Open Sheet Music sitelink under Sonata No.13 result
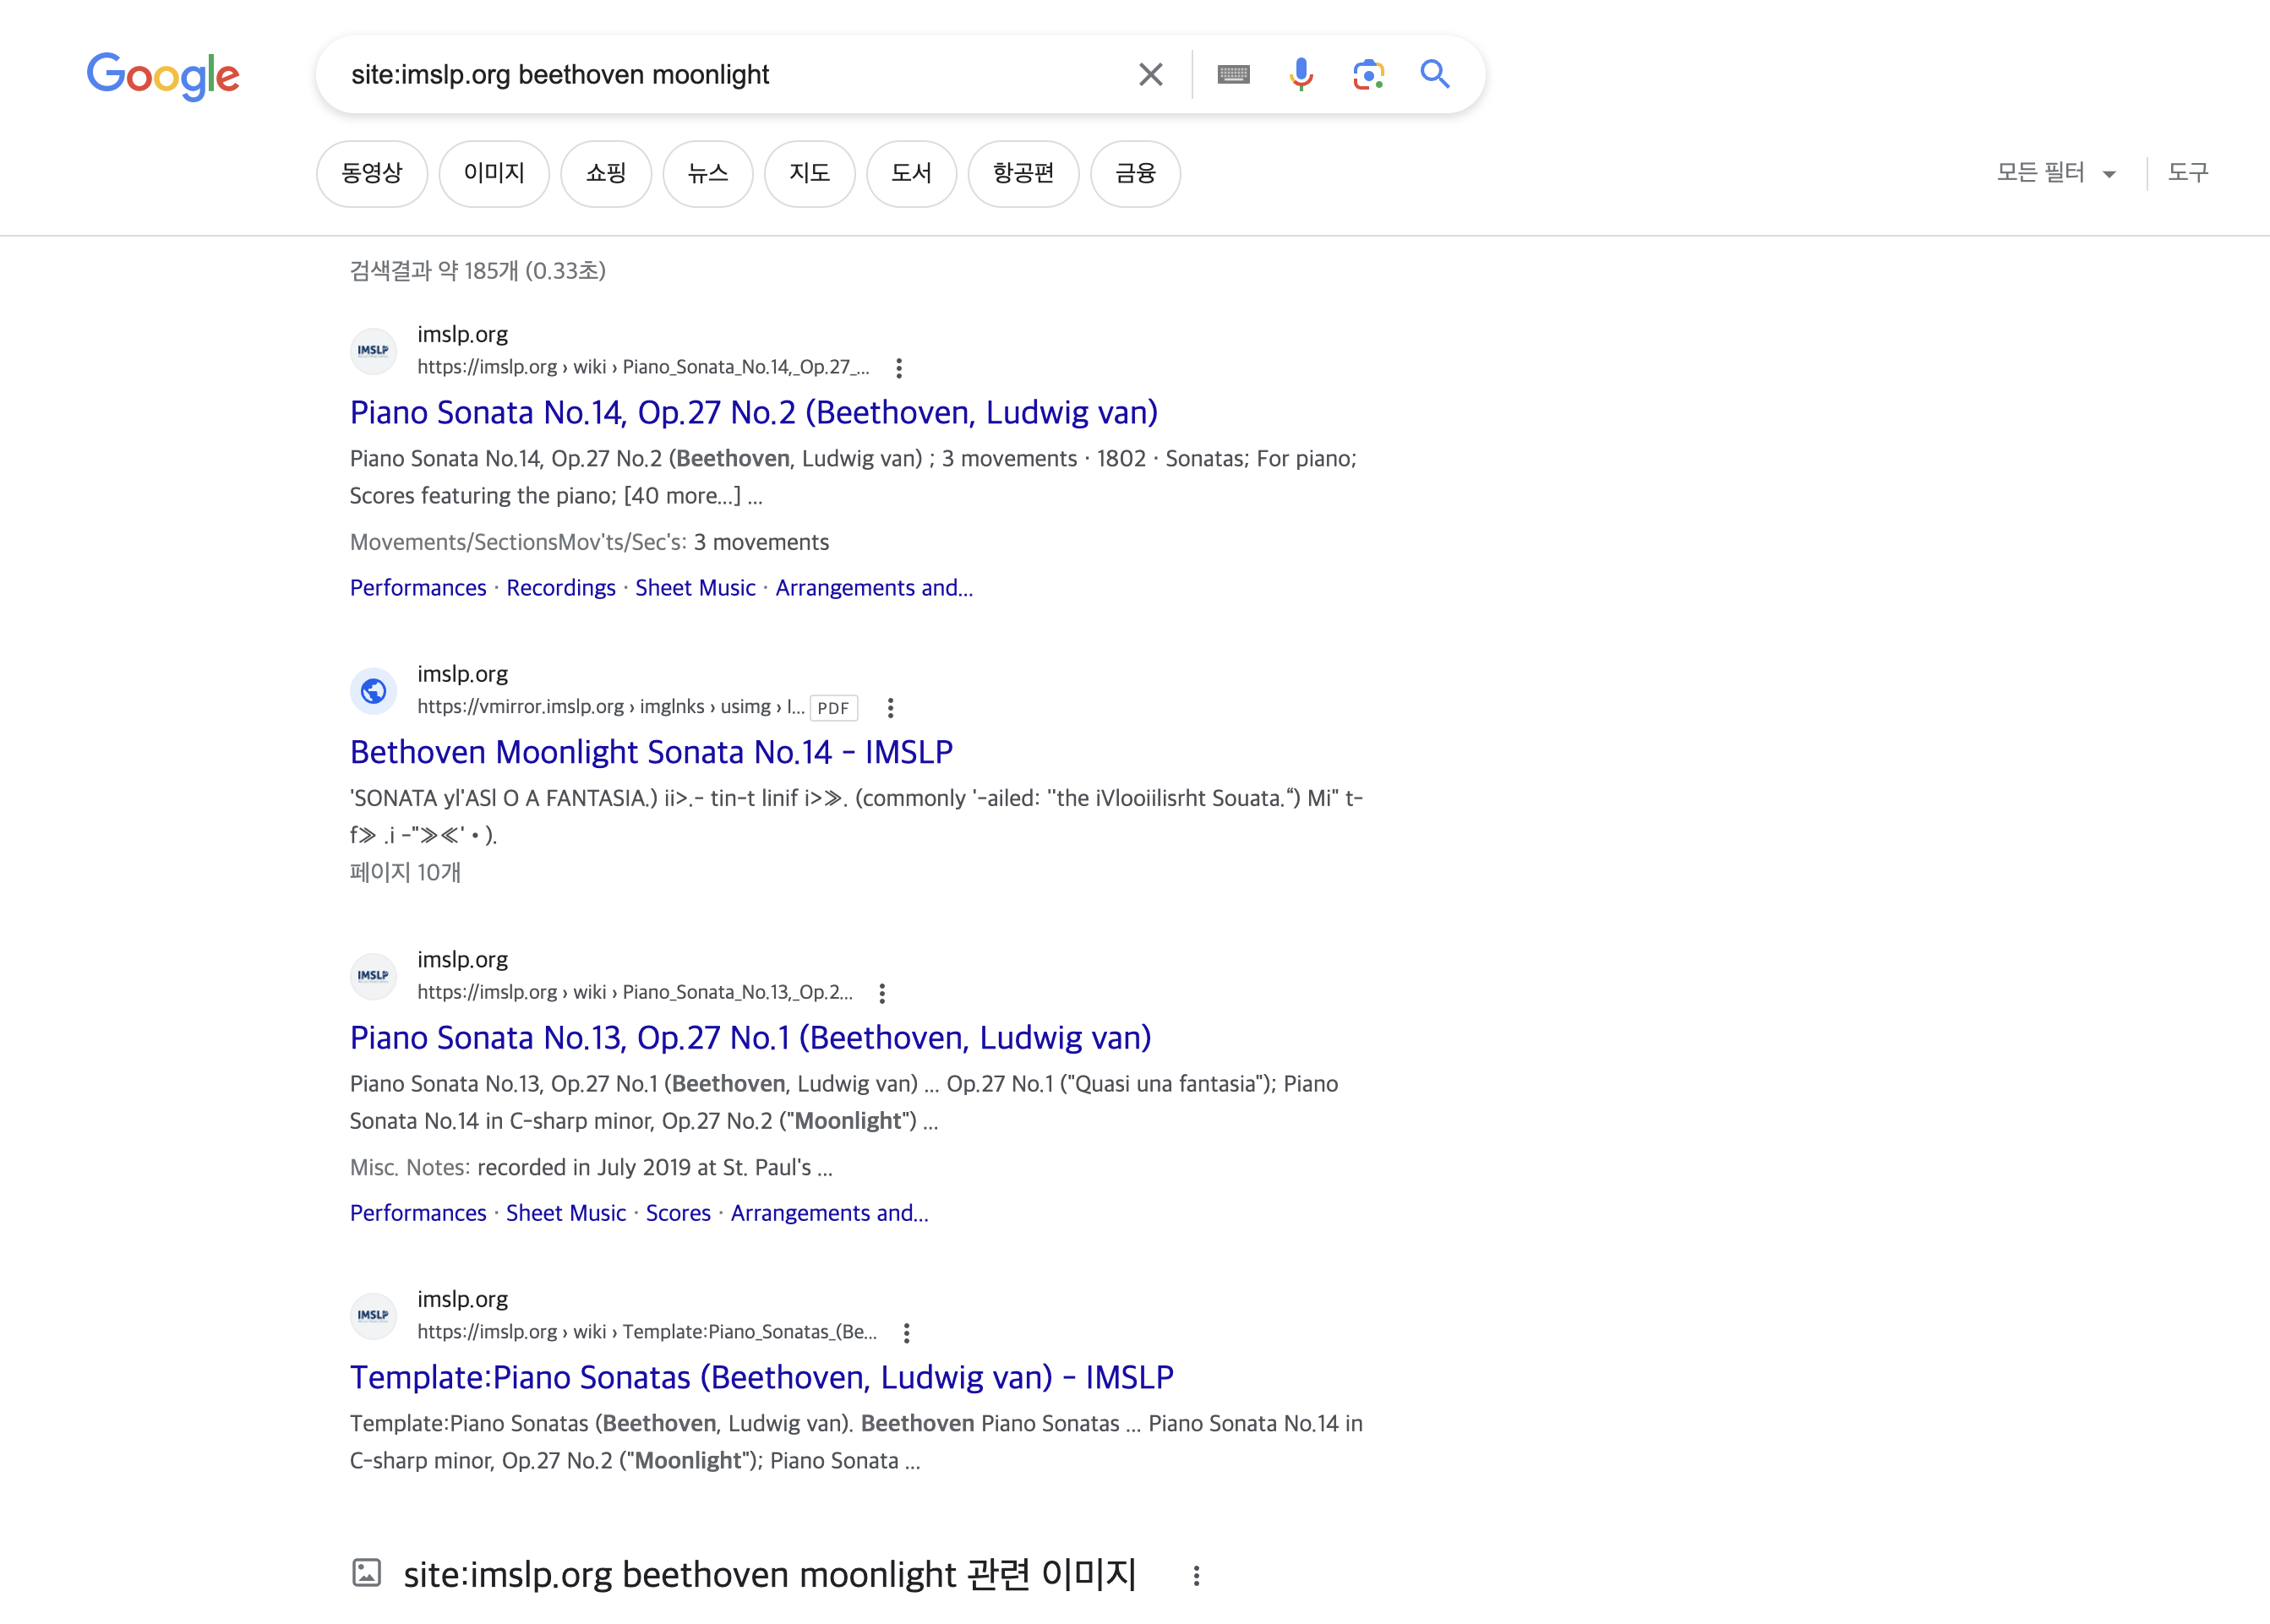 [x=566, y=1213]
